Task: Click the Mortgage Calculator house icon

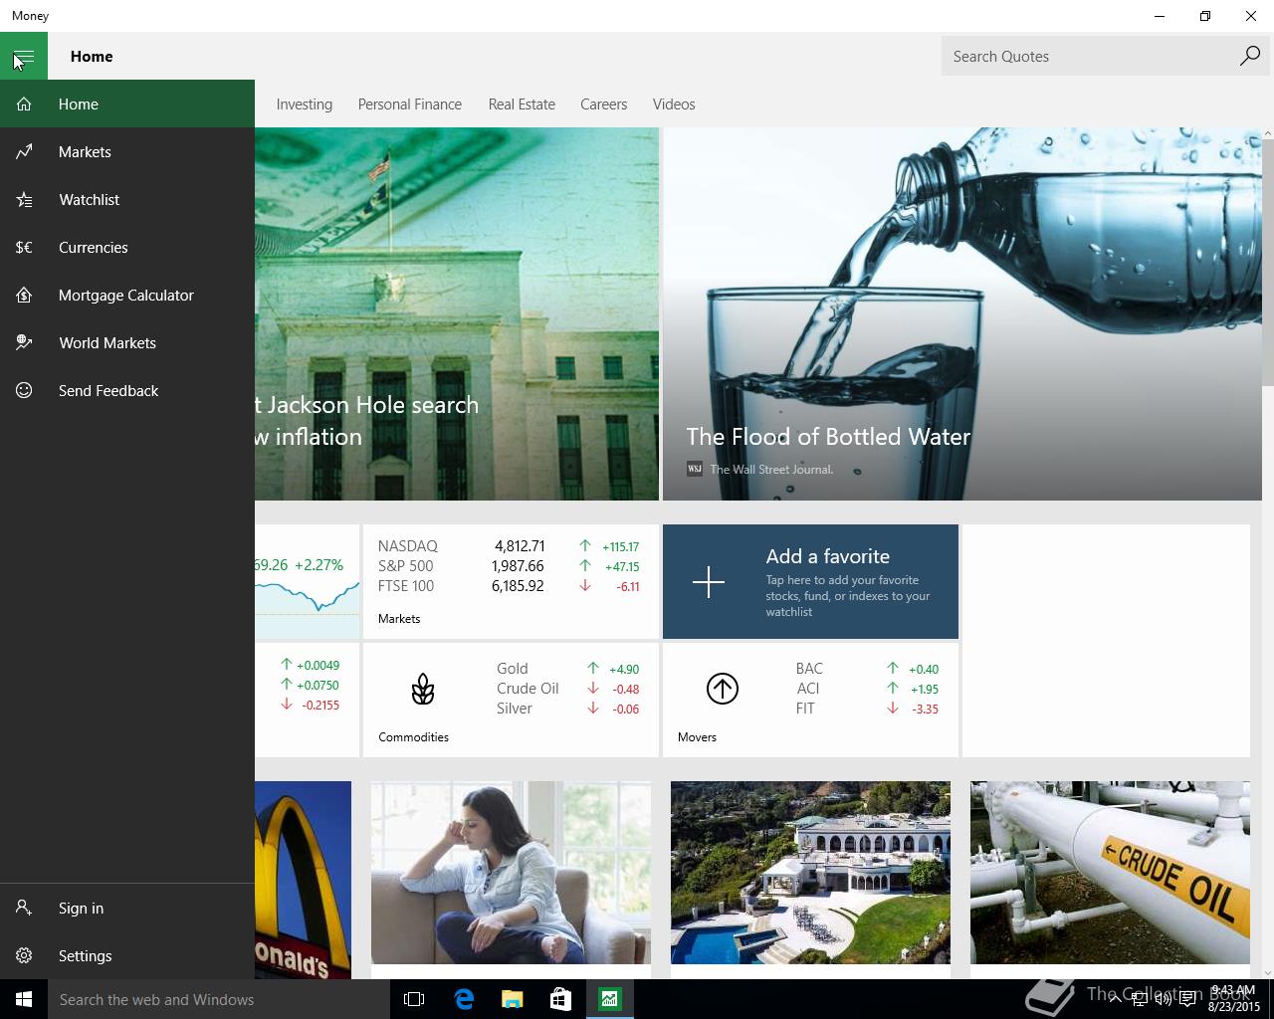Action: [x=24, y=296]
